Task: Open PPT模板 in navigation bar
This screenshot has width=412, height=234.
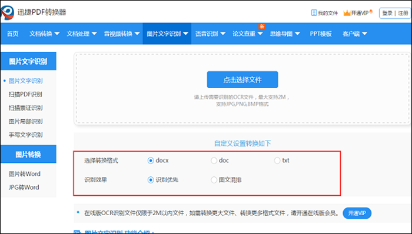Action: (321, 34)
